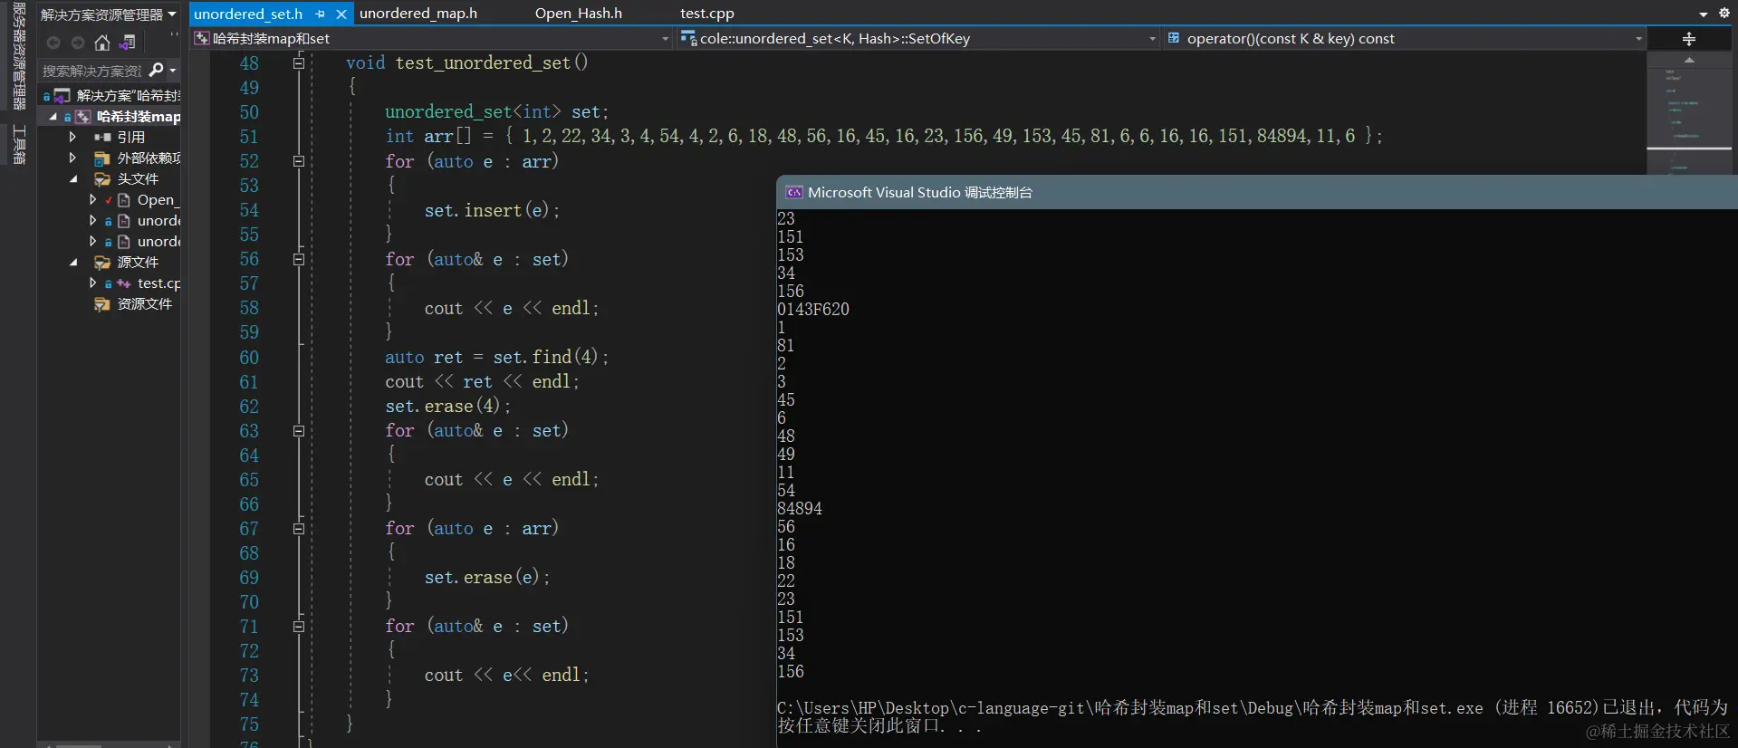Click the scroll-up arrow of the code minimap
Screen dimensions: 1738x748
[1689, 60]
